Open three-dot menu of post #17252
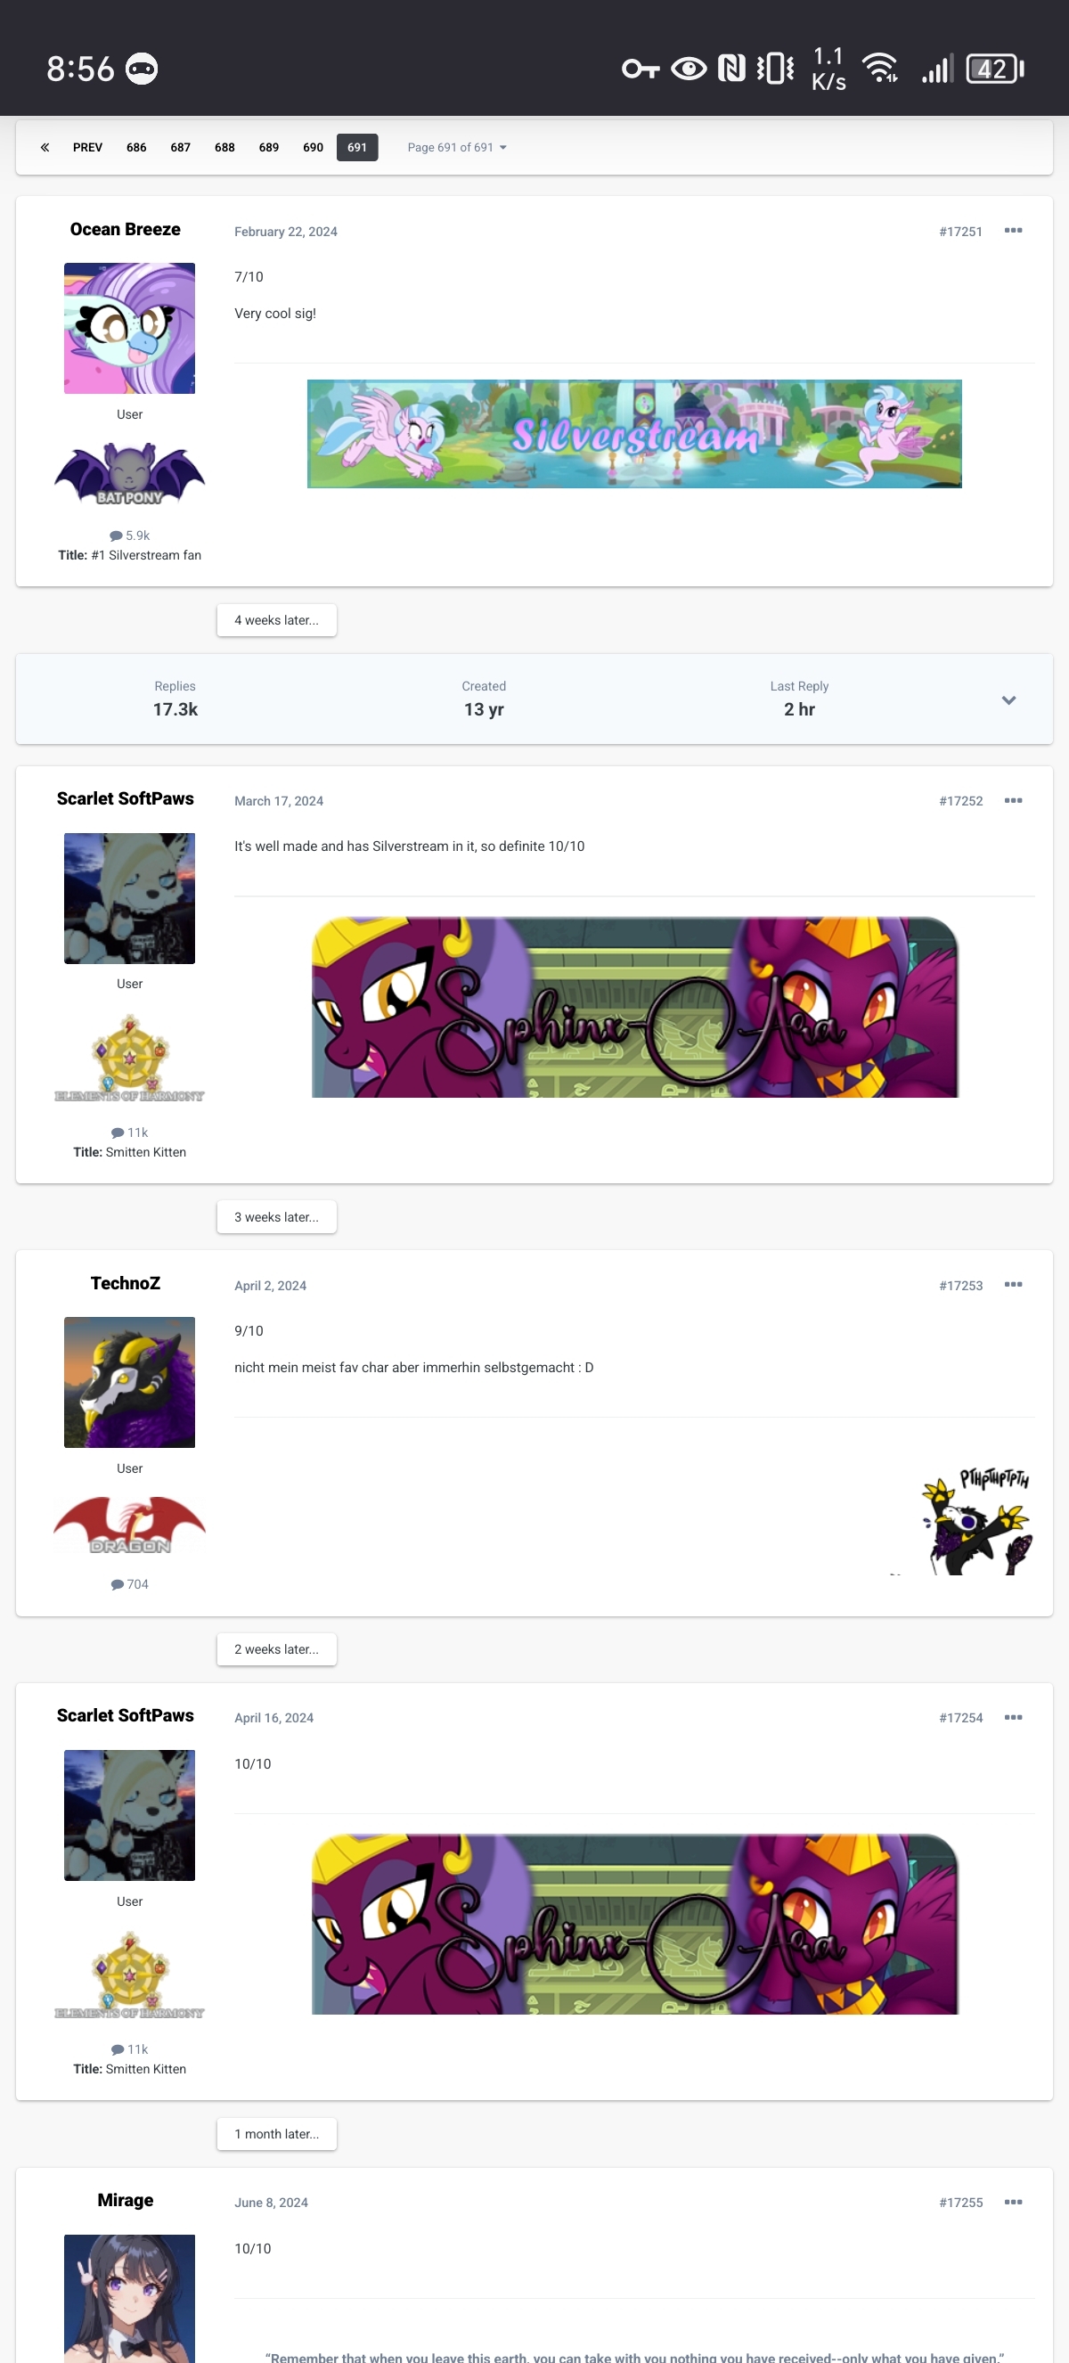The width and height of the screenshot is (1069, 2363). click(1012, 801)
